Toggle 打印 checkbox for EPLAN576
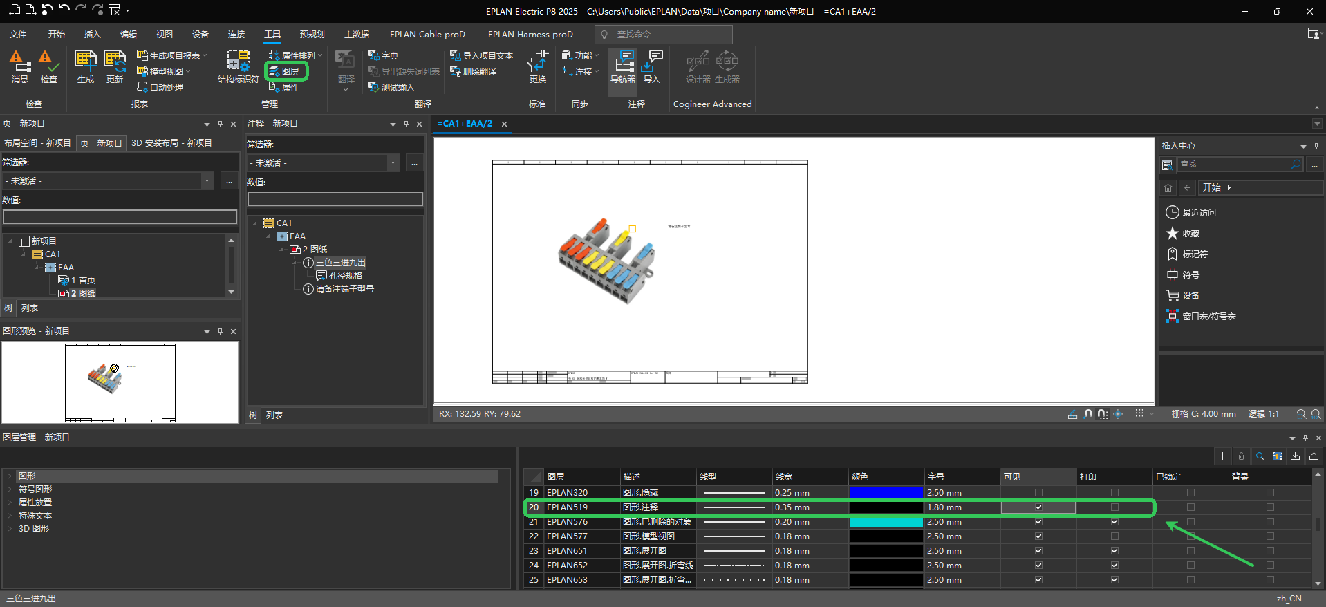 point(1114,522)
